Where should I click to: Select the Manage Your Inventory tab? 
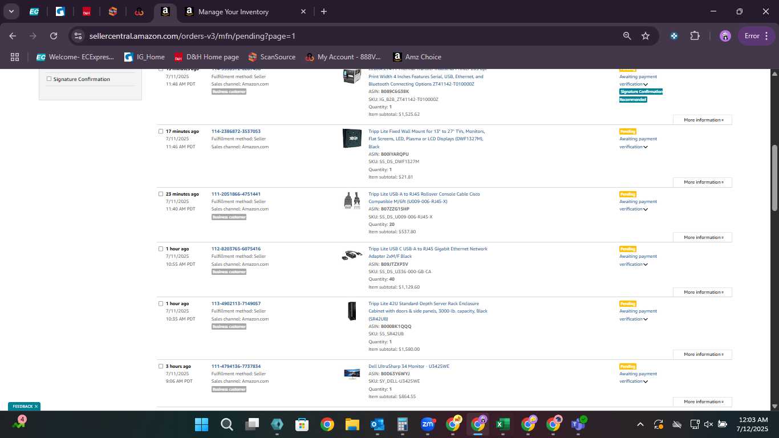(245, 11)
